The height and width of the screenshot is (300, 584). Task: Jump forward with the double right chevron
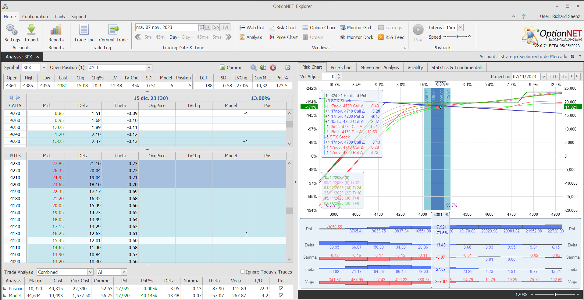229,37
